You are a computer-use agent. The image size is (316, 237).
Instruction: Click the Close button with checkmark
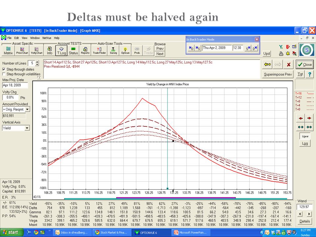click(305, 65)
